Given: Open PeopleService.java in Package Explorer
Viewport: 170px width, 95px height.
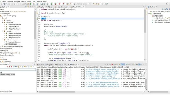Looking at the screenshot, I should [x=15, y=35].
